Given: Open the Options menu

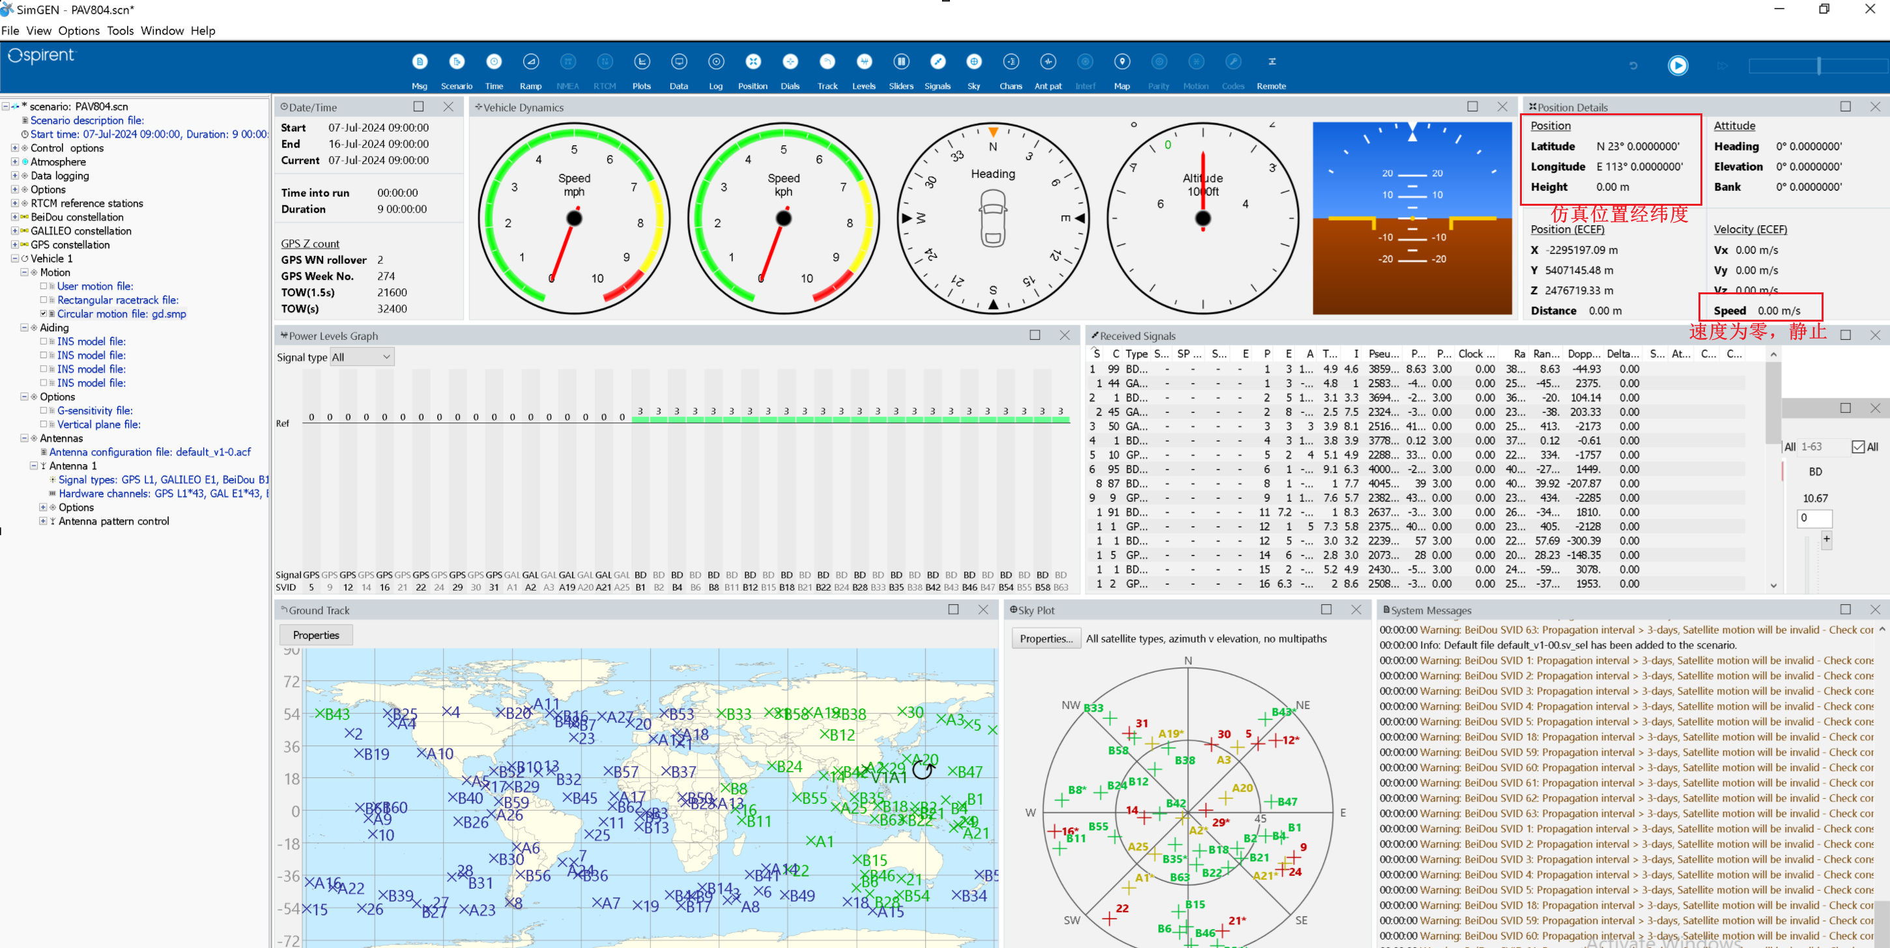Looking at the screenshot, I should coord(78,31).
